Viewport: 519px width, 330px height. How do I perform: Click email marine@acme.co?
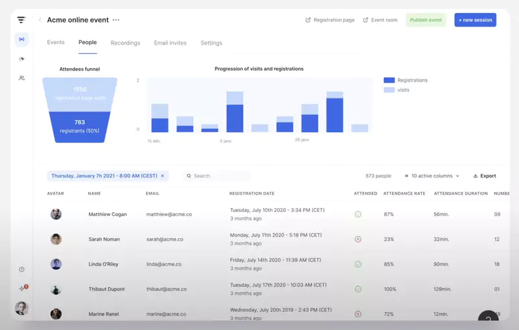tap(166, 314)
